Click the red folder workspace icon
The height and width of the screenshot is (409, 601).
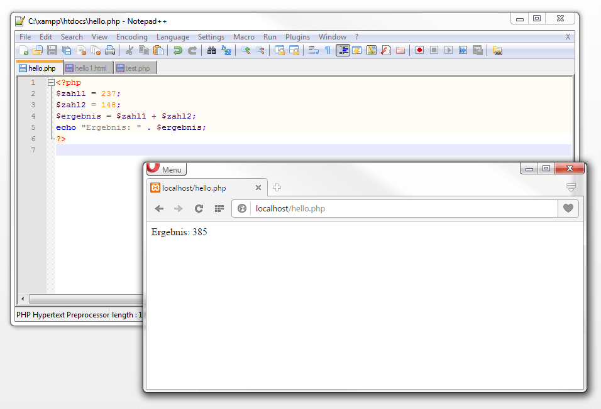click(x=400, y=50)
